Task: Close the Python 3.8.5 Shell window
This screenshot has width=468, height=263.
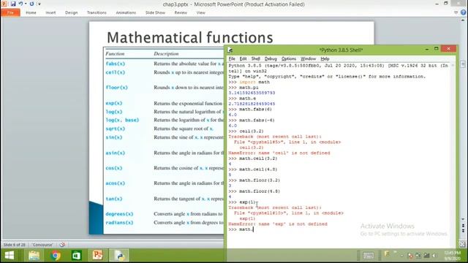Action: click(448, 49)
